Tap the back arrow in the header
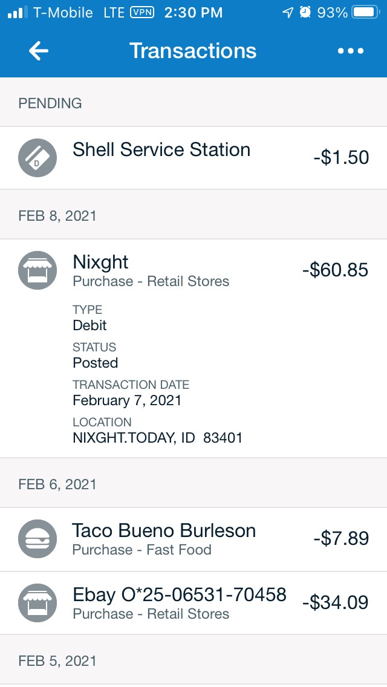 [x=39, y=51]
